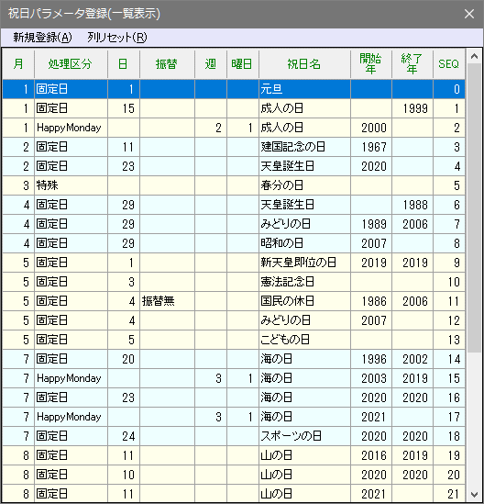Click end year 1999 cell
The image size is (484, 504).
[x=412, y=108]
